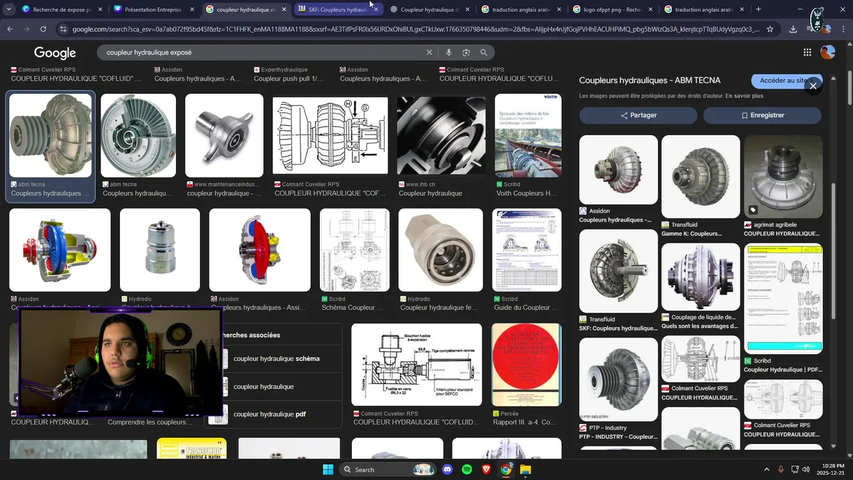Start voice search with microphone icon
Image resolution: width=853 pixels, height=480 pixels.
(x=448, y=53)
